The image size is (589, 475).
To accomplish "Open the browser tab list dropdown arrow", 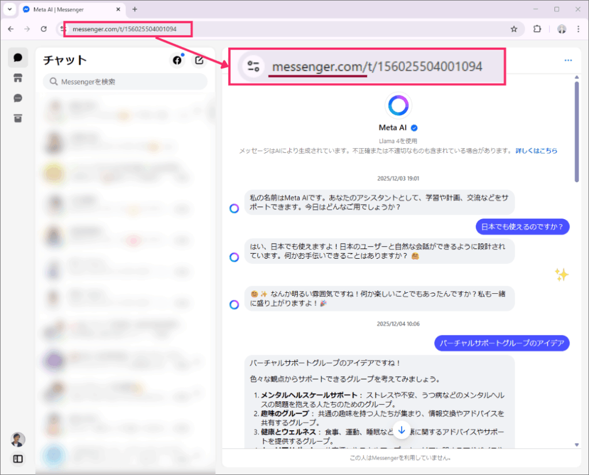I will tap(10, 9).
